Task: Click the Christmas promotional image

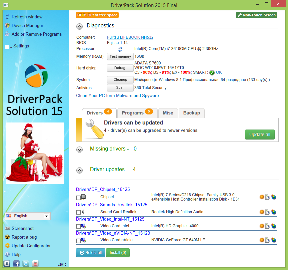Action: (35, 153)
